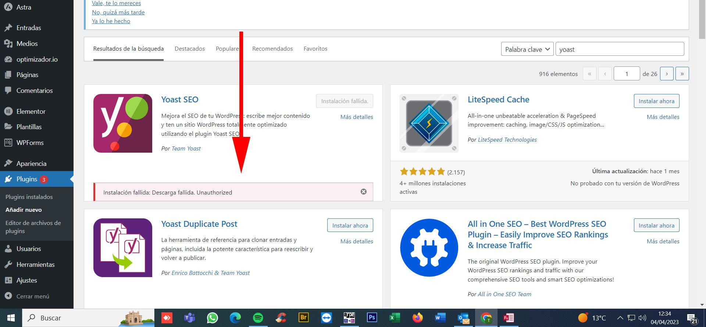
Task: Click the LiteSpeed Cache plugin icon
Action: point(429,123)
